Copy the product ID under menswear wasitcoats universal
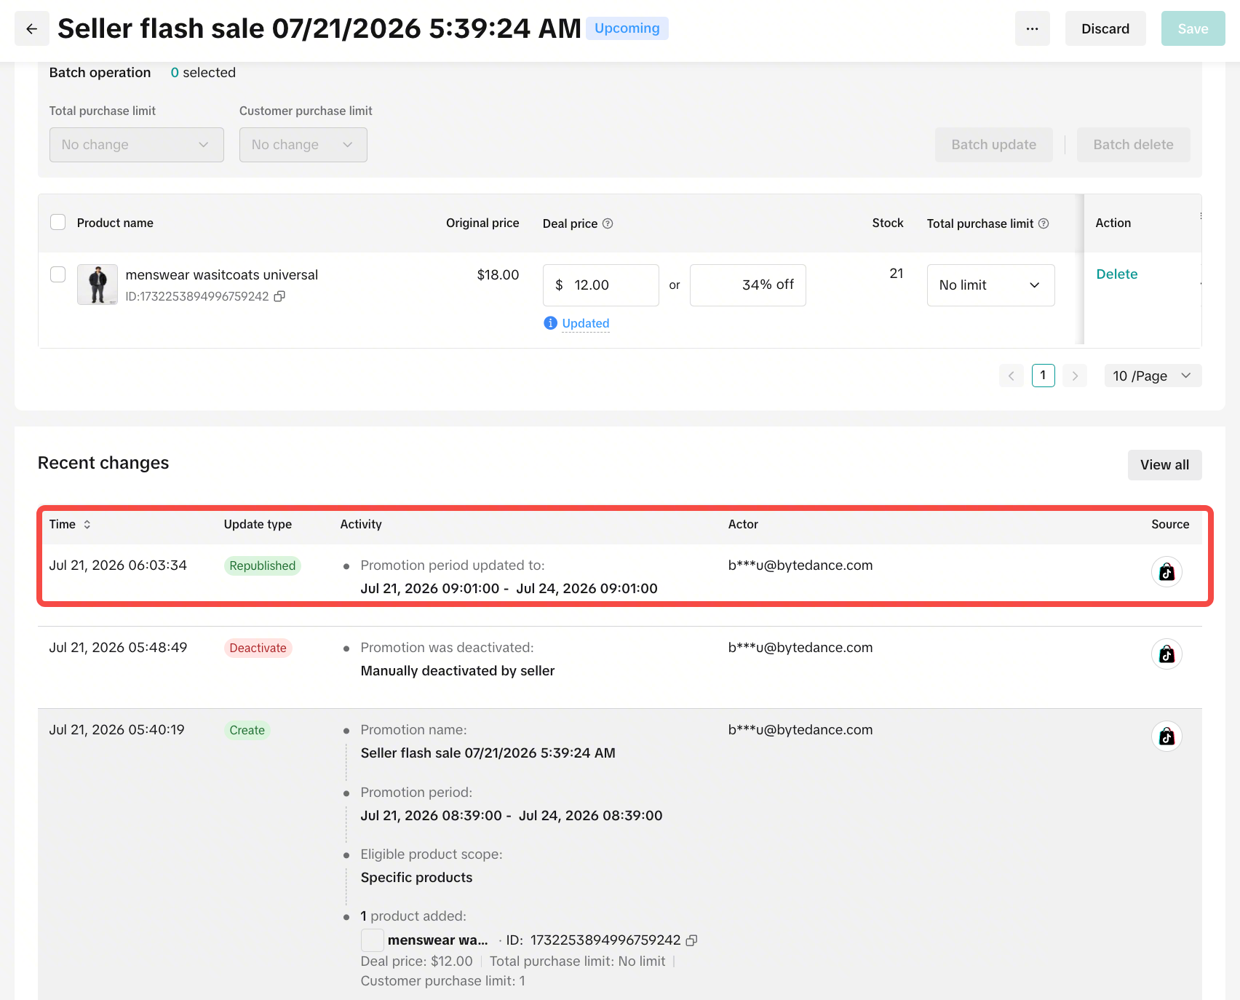This screenshot has height=1000, width=1240. [x=279, y=296]
